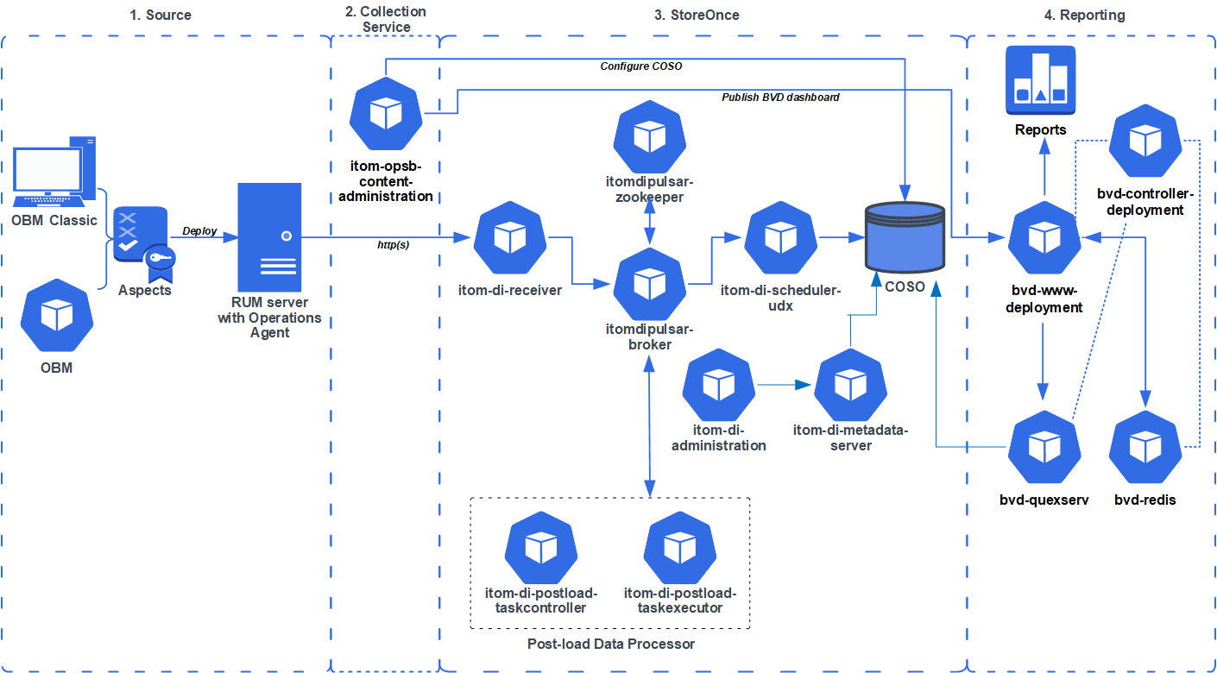Select the 'itom-di-receiver' text label
The width and height of the screenshot is (1217, 673).
click(510, 290)
